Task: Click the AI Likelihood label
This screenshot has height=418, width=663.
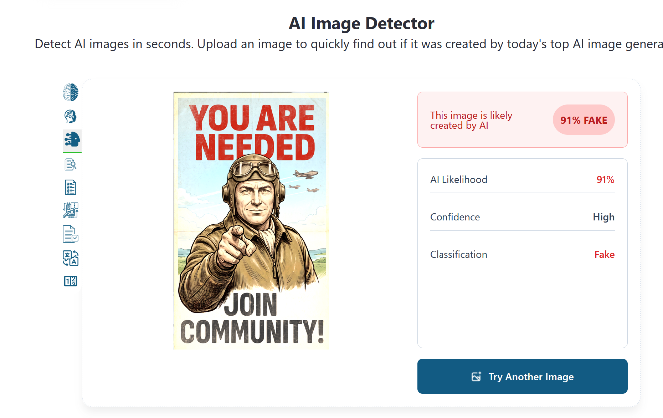Action: point(458,179)
